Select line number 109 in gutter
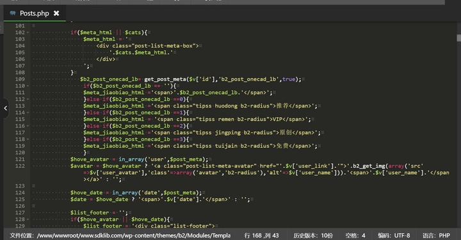This screenshot has width=461, height=240. (20, 79)
